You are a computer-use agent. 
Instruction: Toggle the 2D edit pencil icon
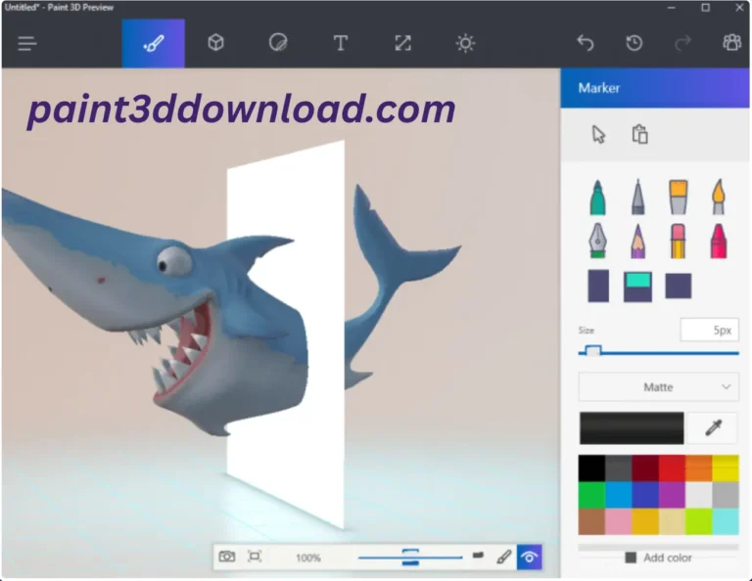[503, 557]
